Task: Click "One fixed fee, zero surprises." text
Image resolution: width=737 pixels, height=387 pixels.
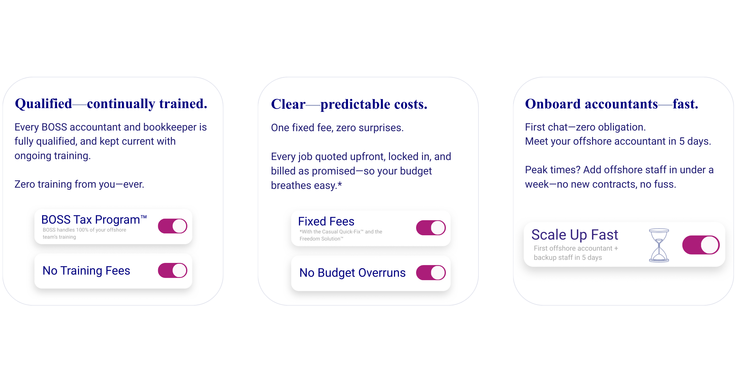Action: (x=337, y=128)
